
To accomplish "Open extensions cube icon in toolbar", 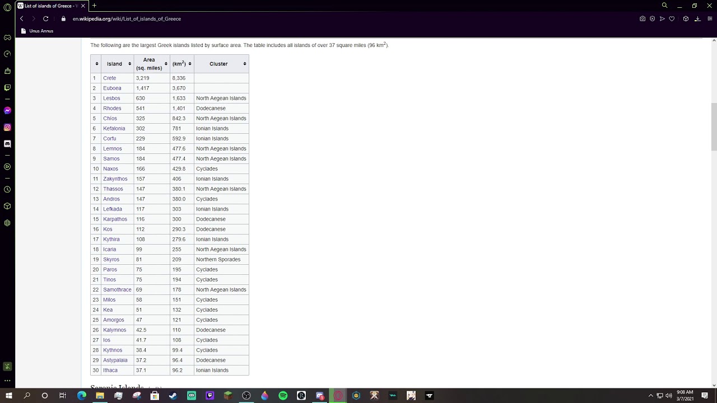I will tap(686, 18).
